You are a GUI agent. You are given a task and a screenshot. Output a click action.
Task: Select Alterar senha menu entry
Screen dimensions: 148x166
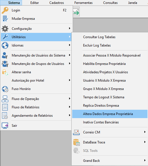[37, 72]
